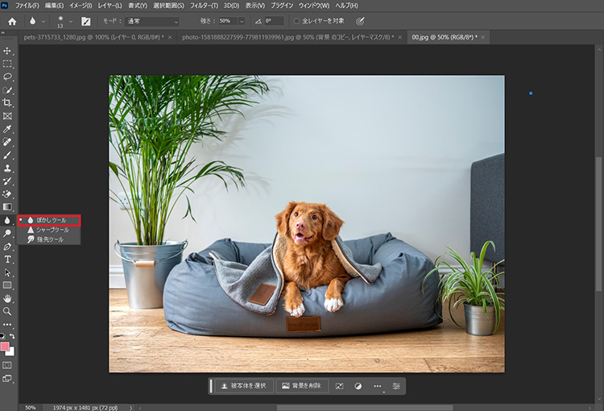The width and height of the screenshot is (604, 411).
Task: Open the フィルター(T) menu
Action: click(x=204, y=6)
